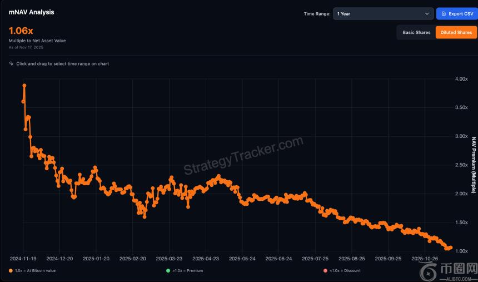Click the green Premium legend dot
478x282 pixels.
pyautogui.click(x=168, y=271)
